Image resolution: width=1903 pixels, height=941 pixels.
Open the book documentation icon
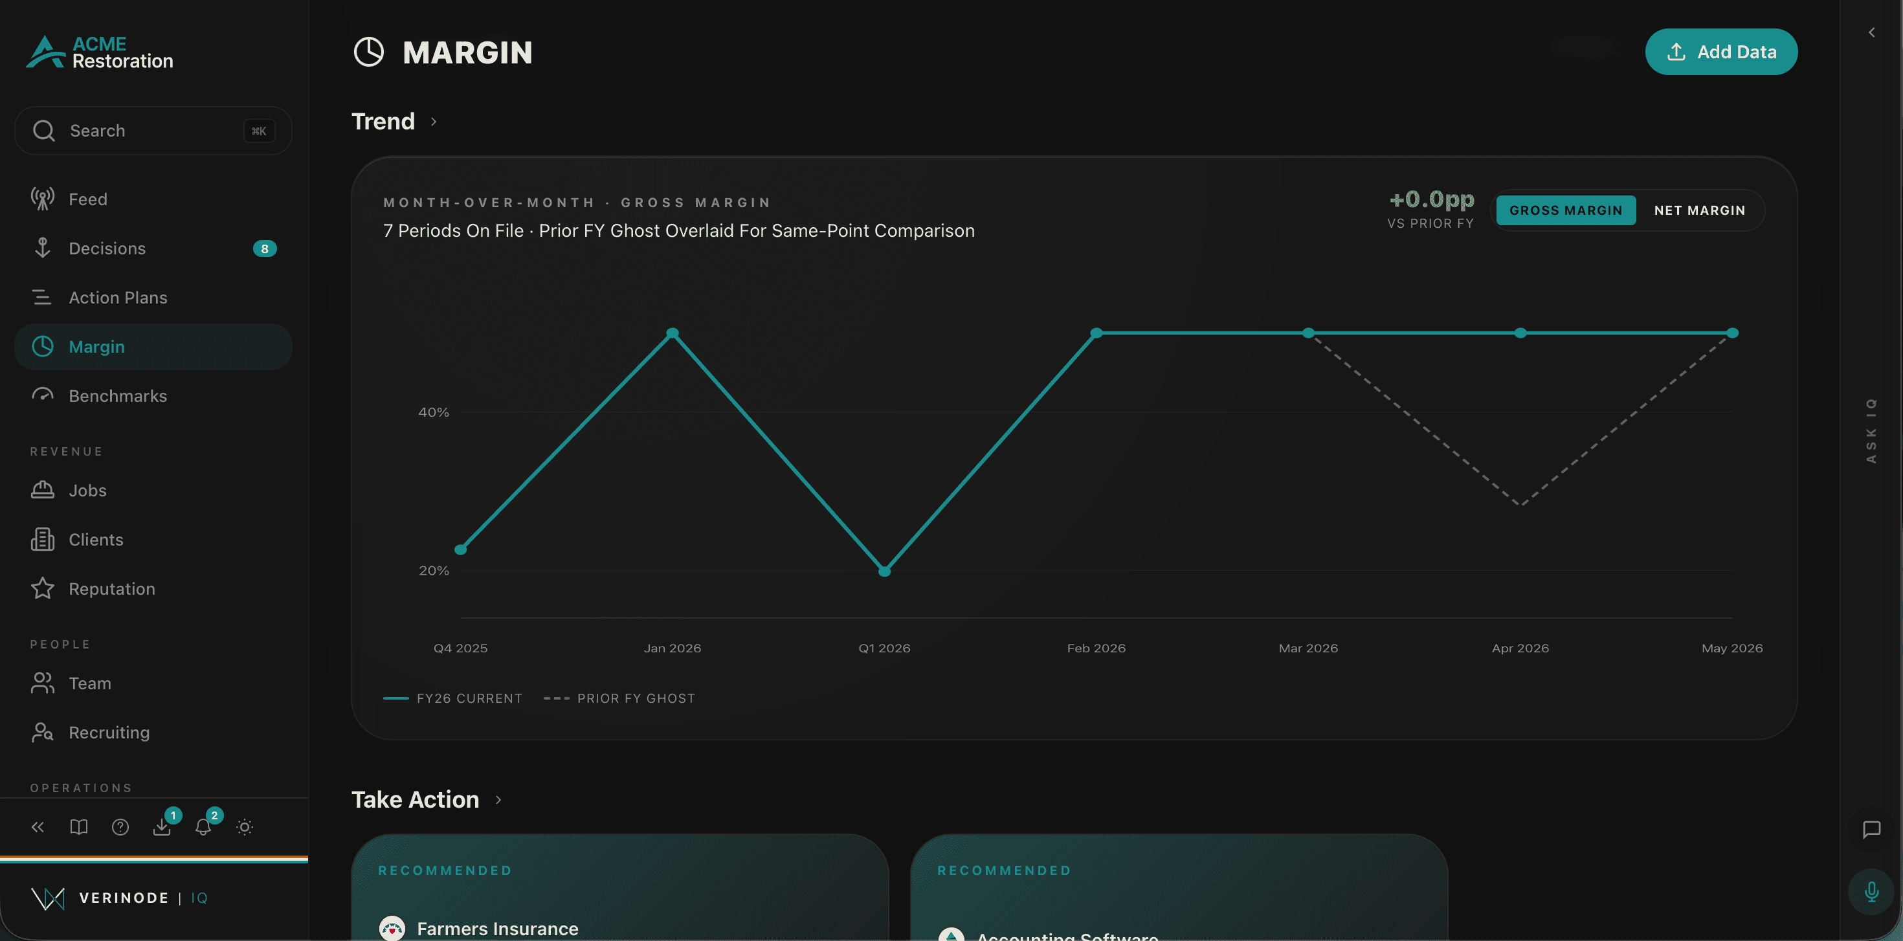coord(79,826)
